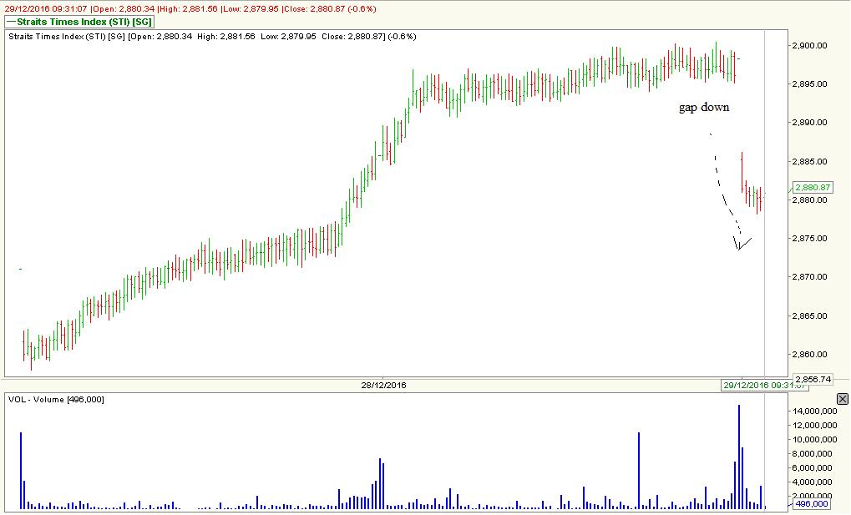Select the Straits Times Index (STI) [SG] legend tab

(x=79, y=22)
